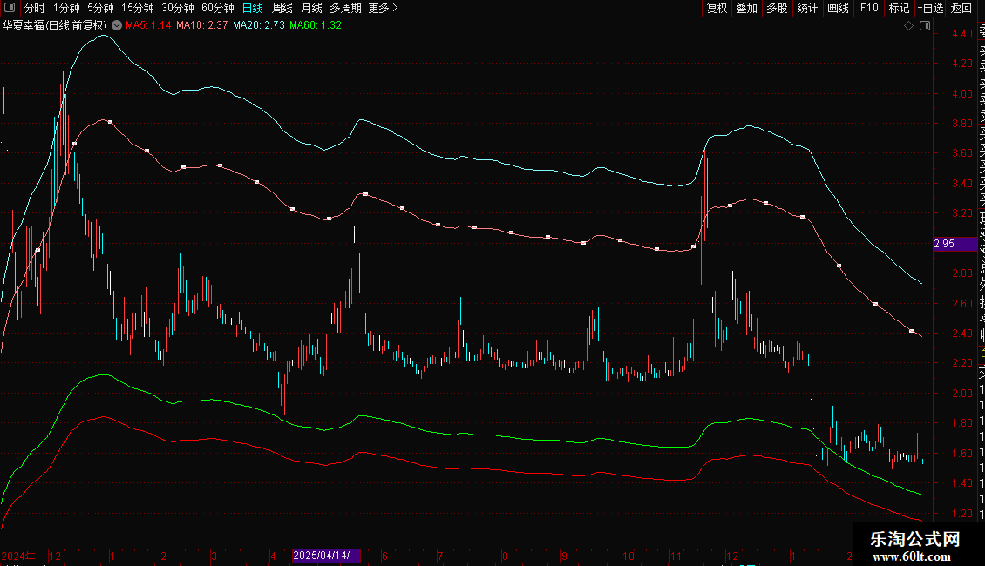Viewport: 985px width, 566px height.
Task: Click the 4.40 price axis label
Action: [961, 34]
